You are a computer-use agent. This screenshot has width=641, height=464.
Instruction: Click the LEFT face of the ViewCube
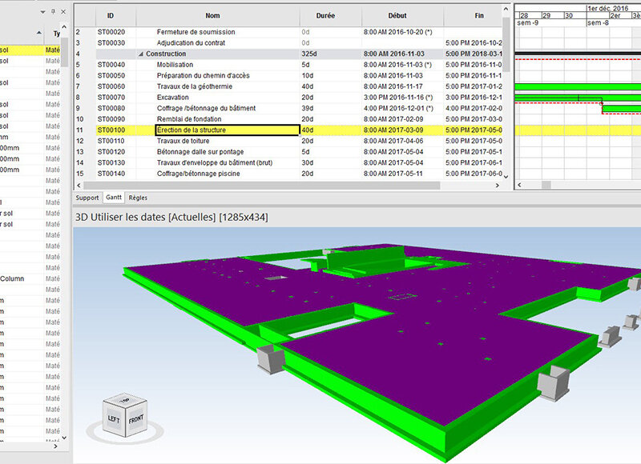point(115,418)
